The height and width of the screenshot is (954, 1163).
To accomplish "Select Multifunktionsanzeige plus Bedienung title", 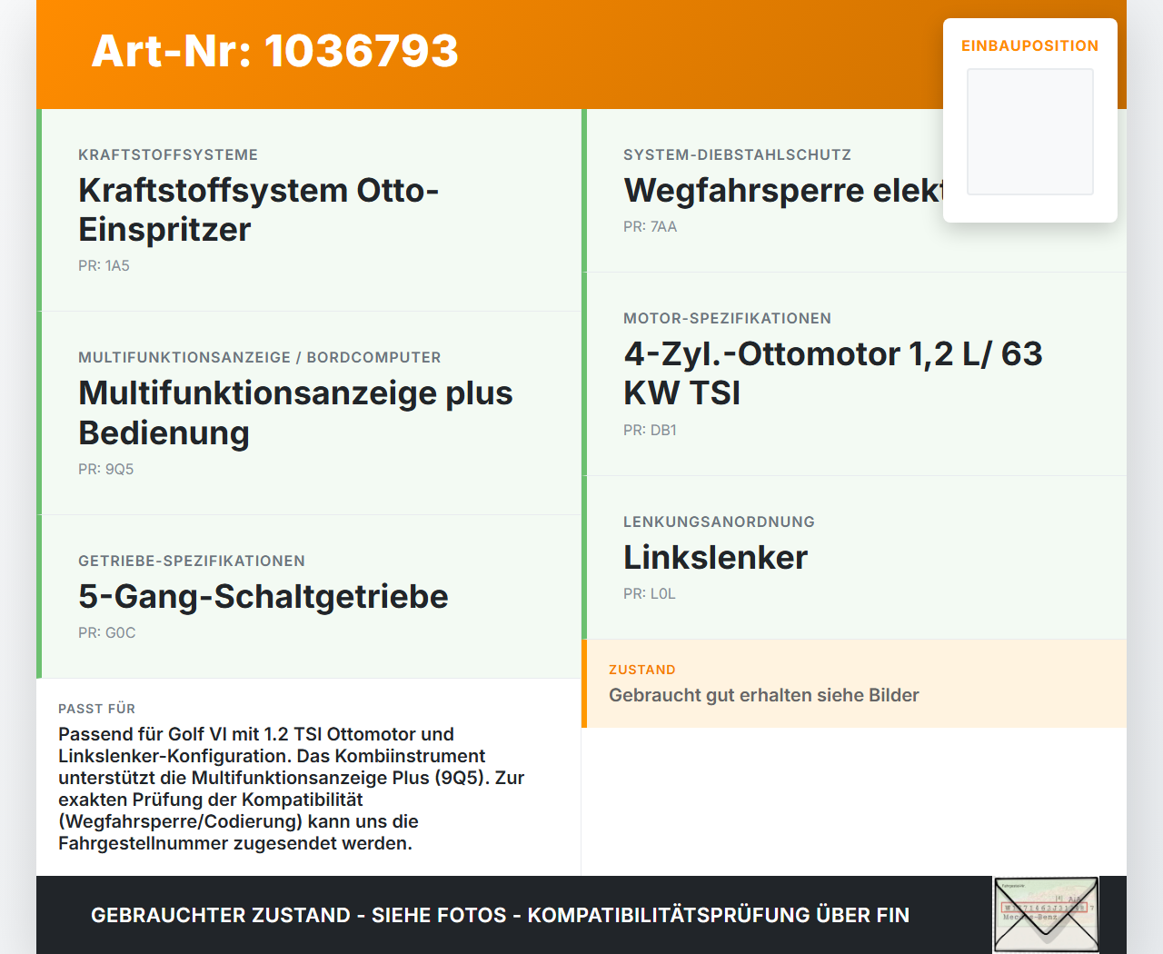I will pos(295,412).
